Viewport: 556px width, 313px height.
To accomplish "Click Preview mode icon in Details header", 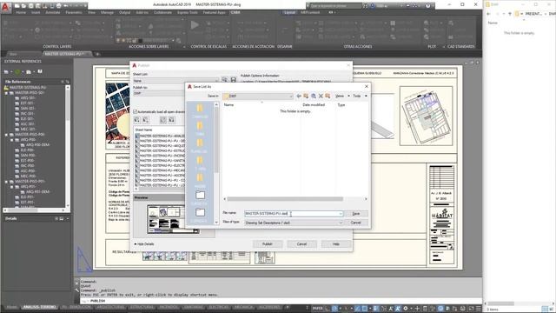I will [x=62, y=218].
